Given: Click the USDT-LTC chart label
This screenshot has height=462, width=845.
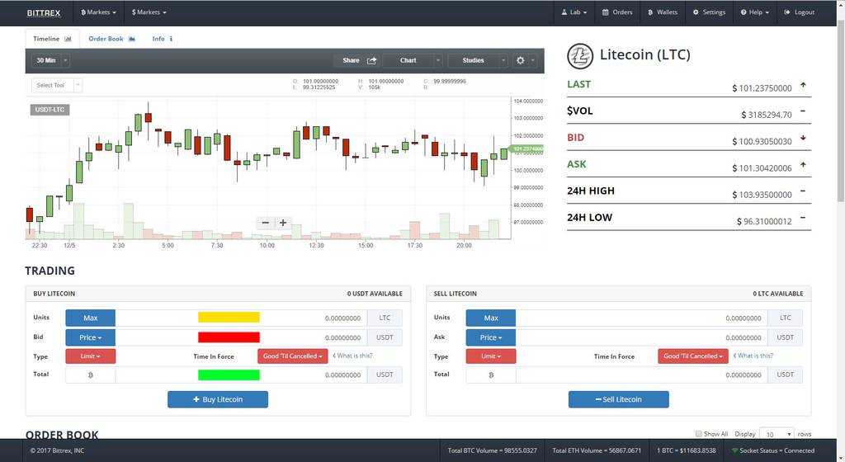Looking at the screenshot, I should (50, 110).
